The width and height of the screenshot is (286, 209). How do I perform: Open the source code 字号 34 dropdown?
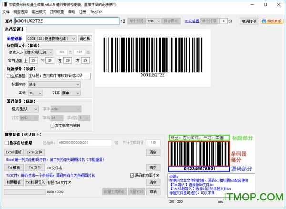(57, 118)
